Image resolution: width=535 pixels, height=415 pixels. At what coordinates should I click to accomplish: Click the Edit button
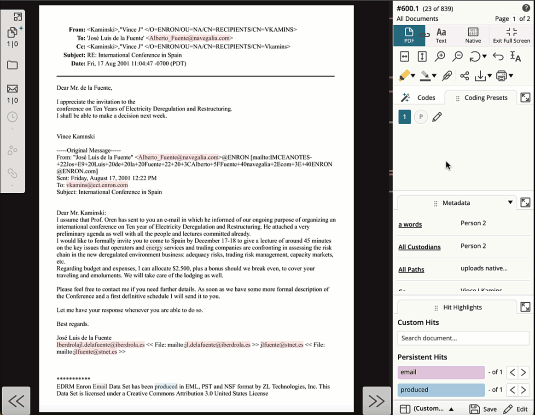(x=516, y=409)
